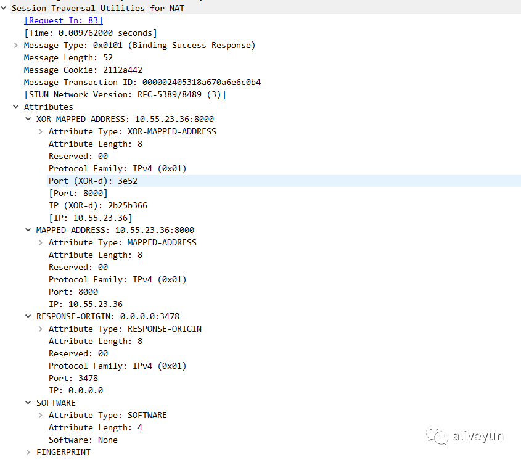Image resolution: width=521 pixels, height=460 pixels.
Task: Collapse the SOFTWARE attribute node
Action: [28, 403]
